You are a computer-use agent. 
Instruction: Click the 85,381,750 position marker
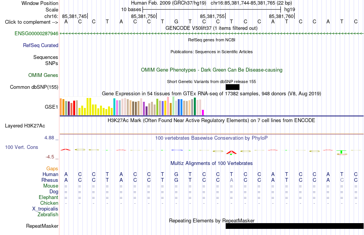tap(143, 16)
